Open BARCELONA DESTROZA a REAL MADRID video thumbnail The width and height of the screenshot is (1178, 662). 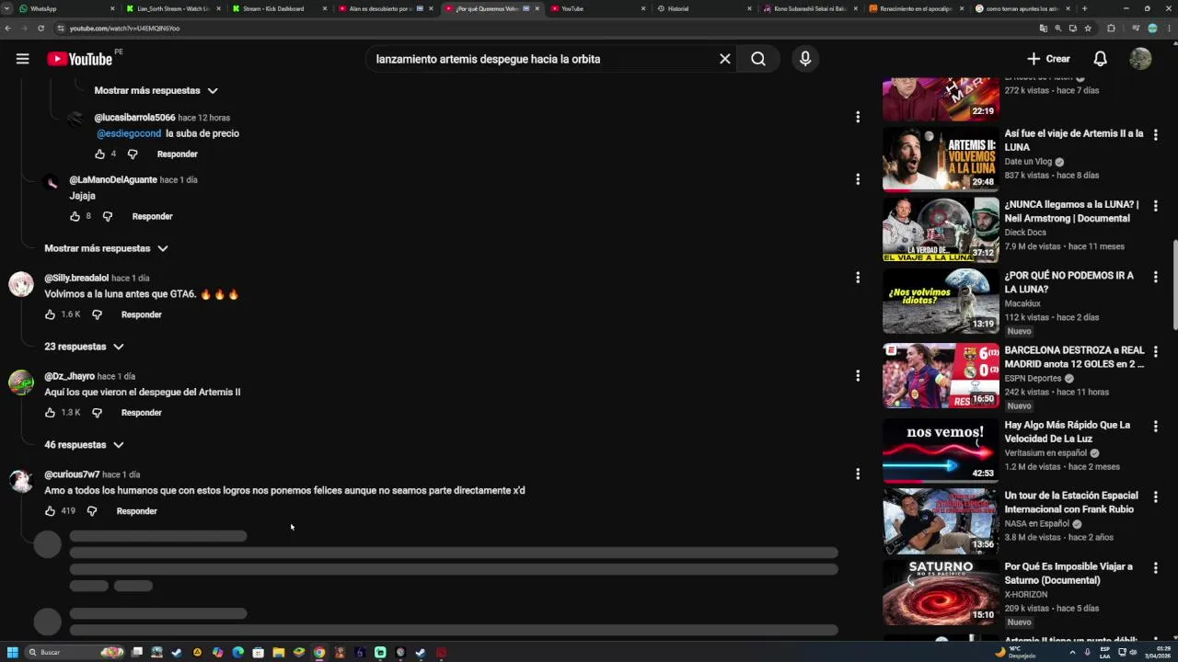(941, 375)
